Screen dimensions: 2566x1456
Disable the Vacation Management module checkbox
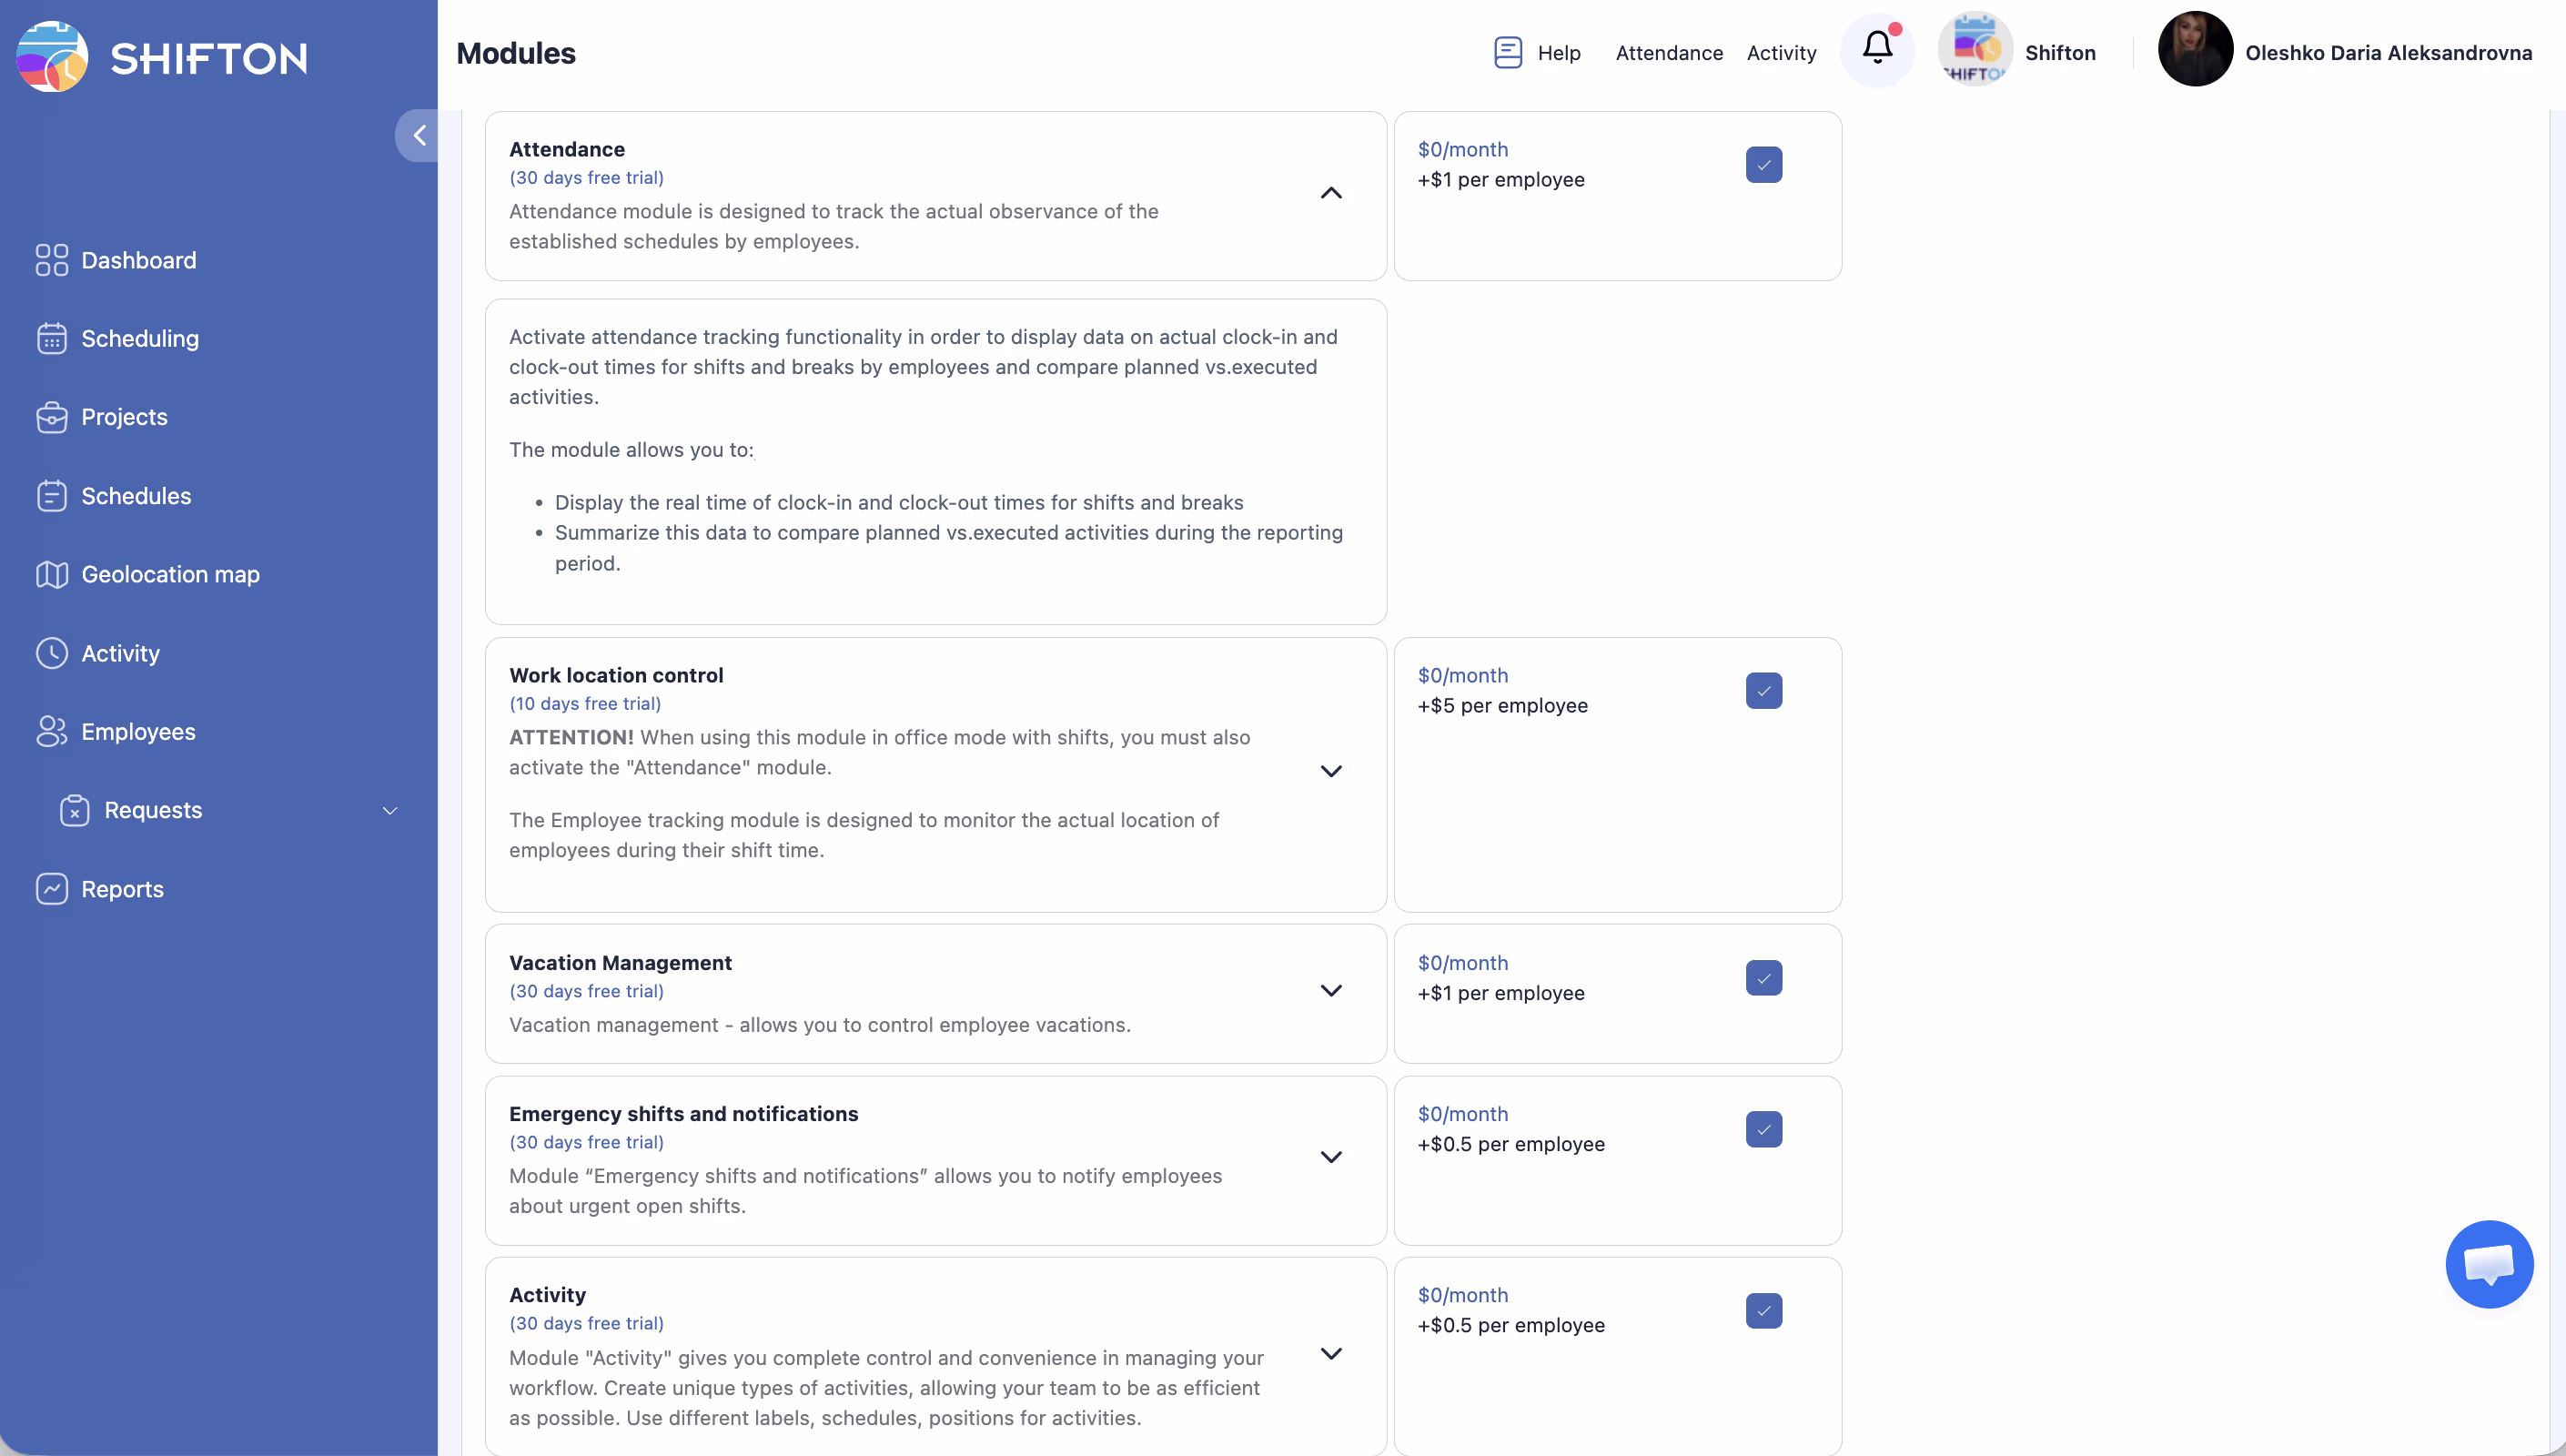(x=1763, y=978)
